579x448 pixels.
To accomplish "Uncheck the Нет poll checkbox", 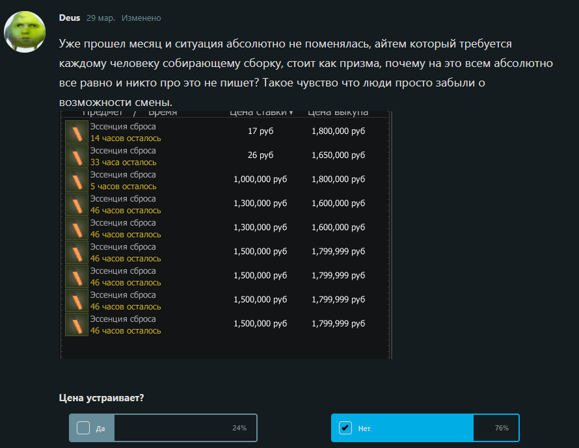I will pyautogui.click(x=345, y=428).
